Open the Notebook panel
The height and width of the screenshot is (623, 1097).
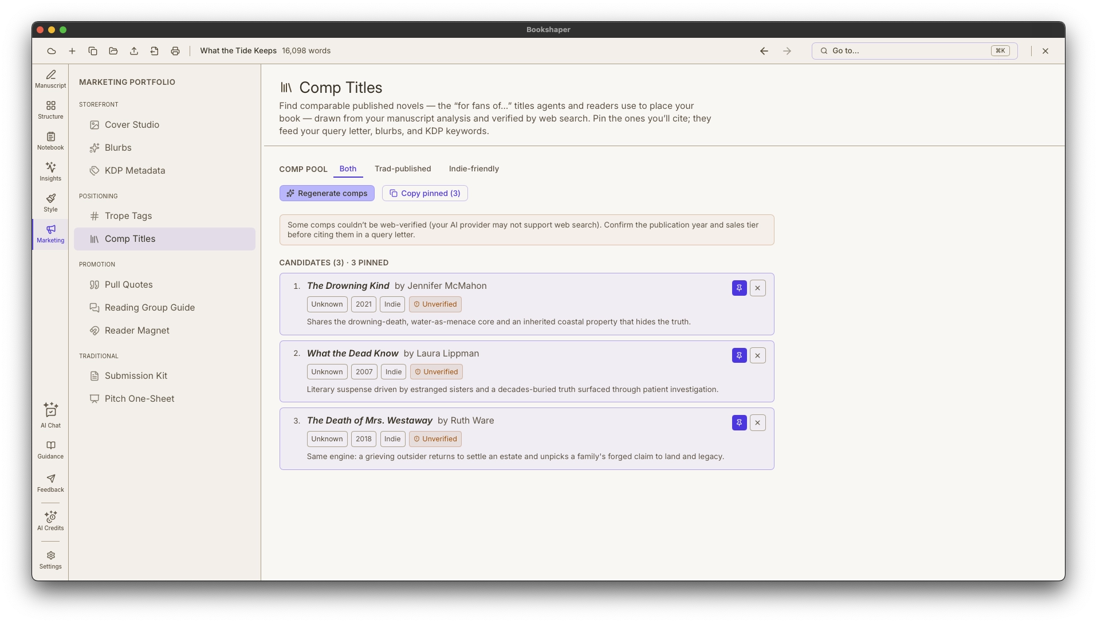click(50, 141)
